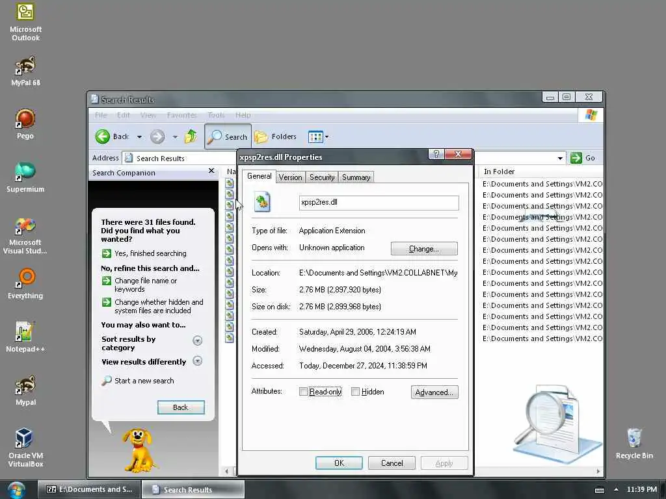Click the search companion dog character
This screenshot has height=499, width=666.
(139, 450)
